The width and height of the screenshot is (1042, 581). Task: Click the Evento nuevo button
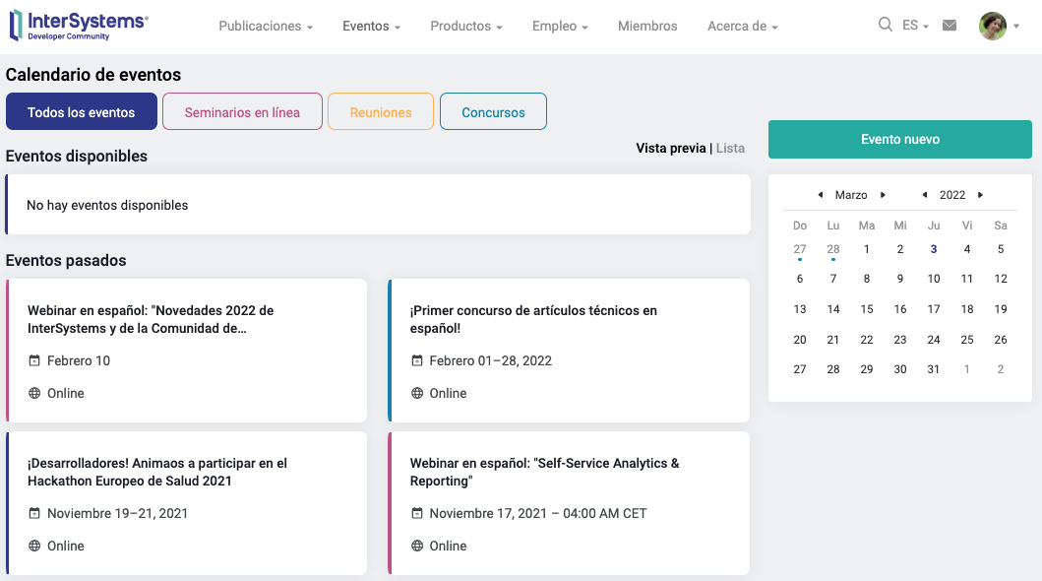tap(899, 140)
